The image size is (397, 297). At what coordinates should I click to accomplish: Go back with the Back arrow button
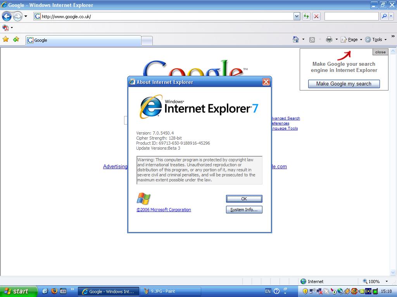pos(7,17)
